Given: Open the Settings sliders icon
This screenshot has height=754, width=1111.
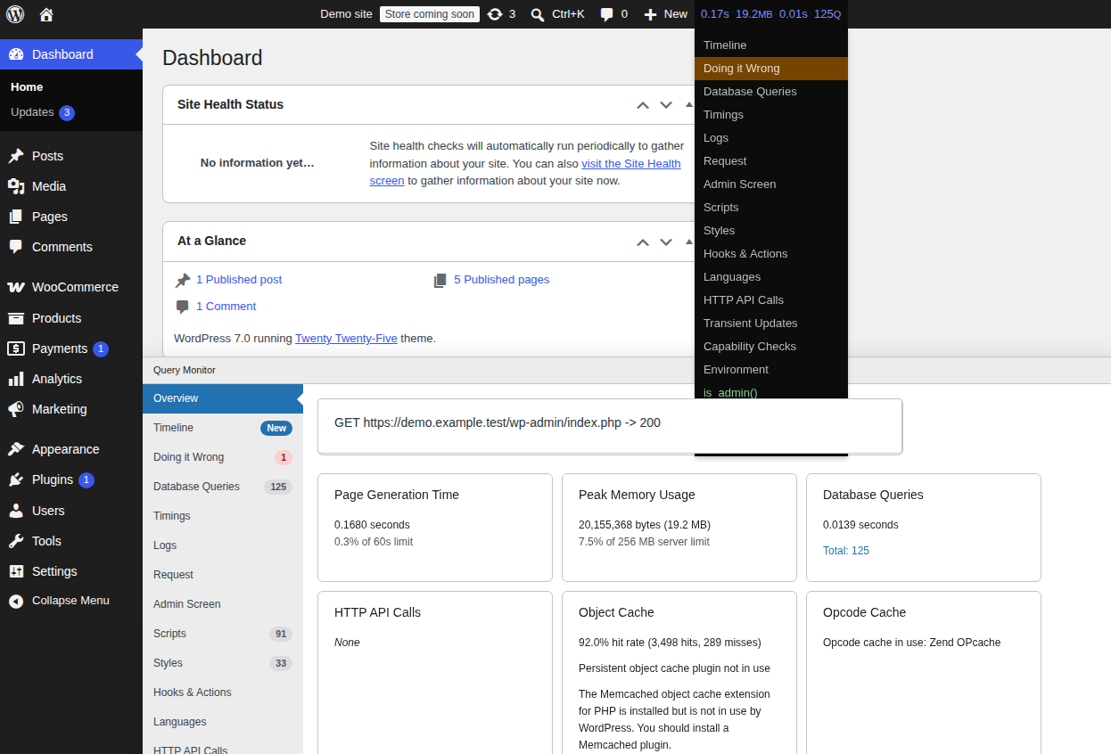Looking at the screenshot, I should 16,571.
